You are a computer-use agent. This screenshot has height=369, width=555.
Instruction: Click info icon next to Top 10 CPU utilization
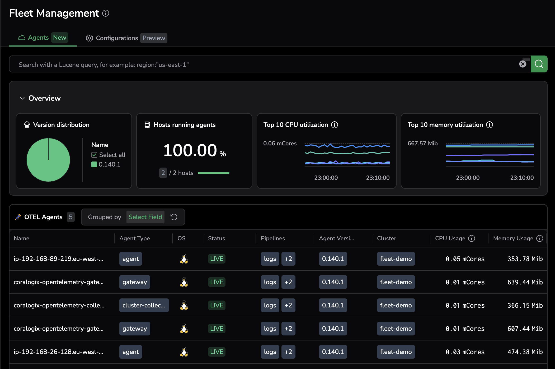[335, 125]
